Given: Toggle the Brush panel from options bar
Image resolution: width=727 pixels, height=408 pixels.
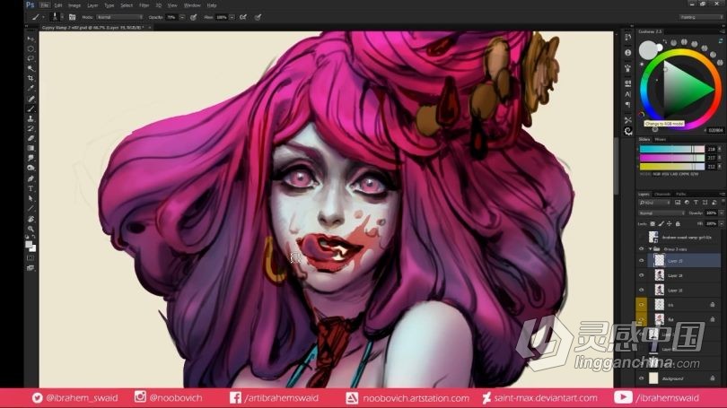Looking at the screenshot, I should click(73, 17).
